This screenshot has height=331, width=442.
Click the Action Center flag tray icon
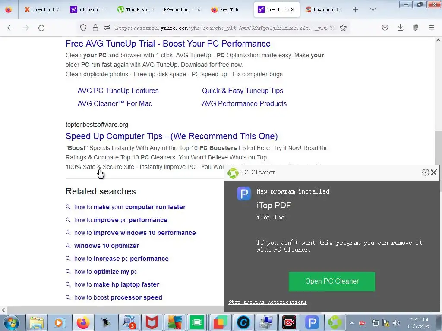click(x=385, y=323)
